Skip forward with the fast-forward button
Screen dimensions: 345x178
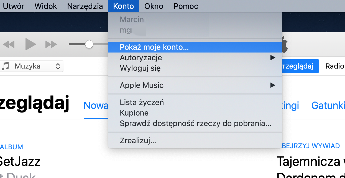51,44
